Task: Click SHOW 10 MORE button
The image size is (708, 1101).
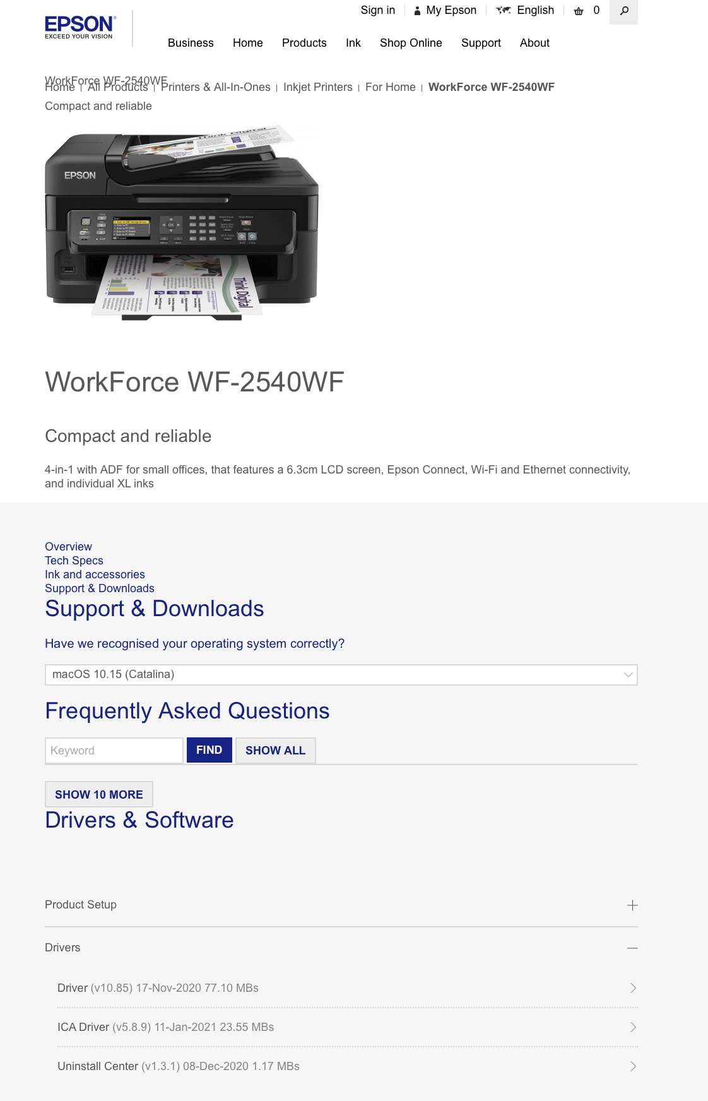Action: click(x=99, y=794)
